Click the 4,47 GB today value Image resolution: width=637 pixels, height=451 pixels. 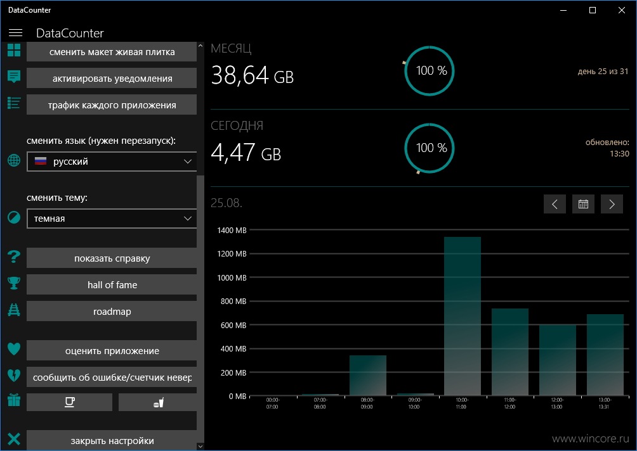pyautogui.click(x=246, y=153)
